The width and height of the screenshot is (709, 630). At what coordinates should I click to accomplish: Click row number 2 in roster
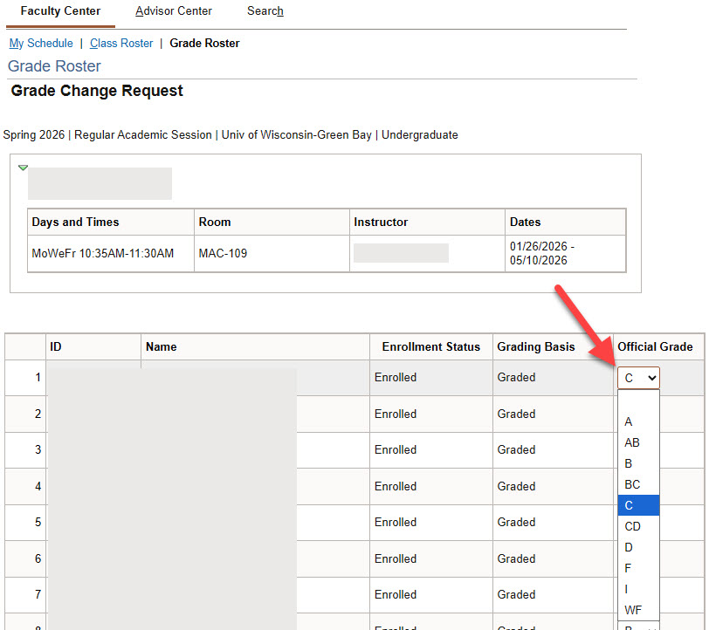point(38,414)
